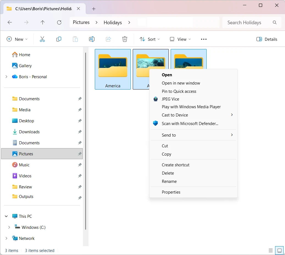This screenshot has height=255, width=285.
Task: Click Holidays in the address breadcrumb
Action: [113, 22]
